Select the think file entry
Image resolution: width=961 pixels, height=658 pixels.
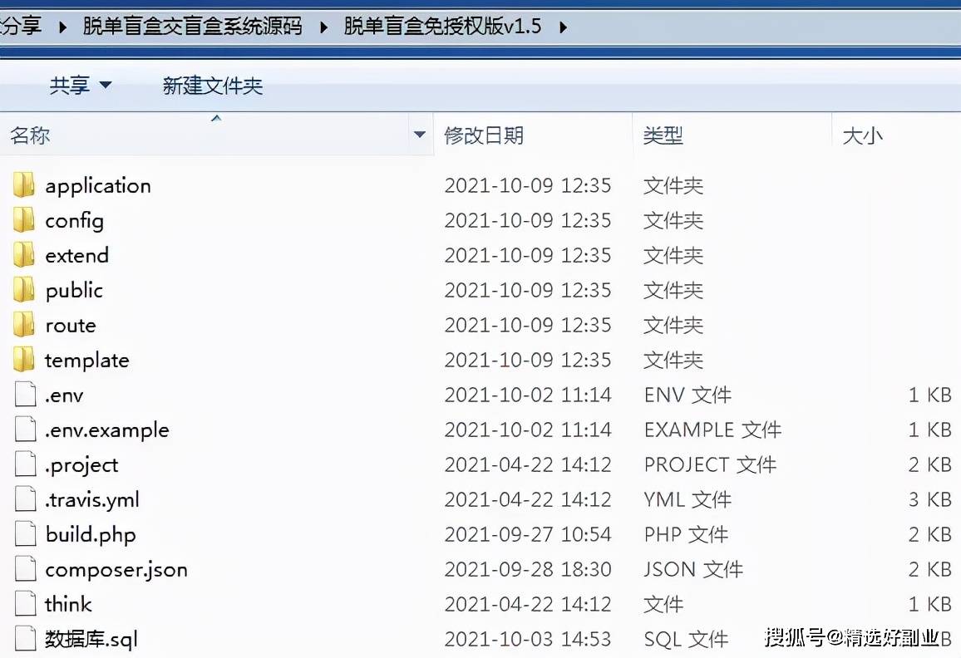68,604
